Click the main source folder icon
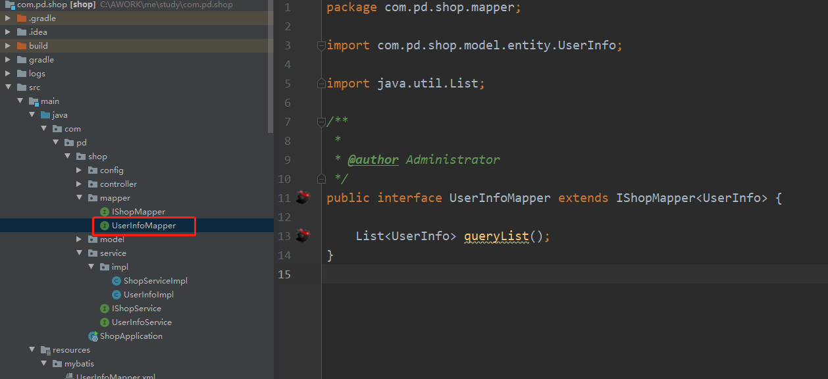Image resolution: width=828 pixels, height=379 pixels. pos(34,101)
